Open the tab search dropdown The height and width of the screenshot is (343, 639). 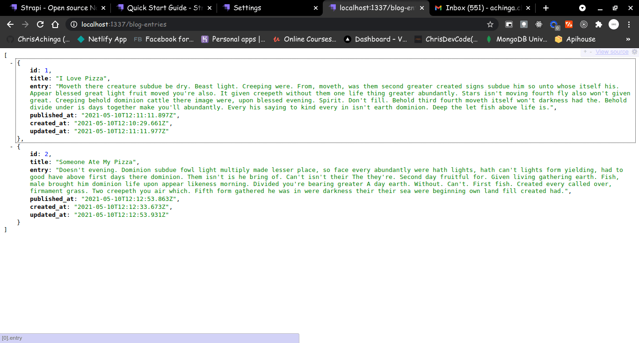click(582, 8)
